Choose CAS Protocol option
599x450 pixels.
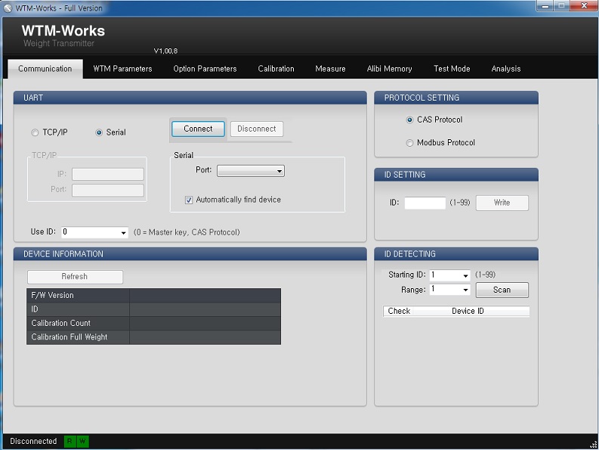pos(409,120)
